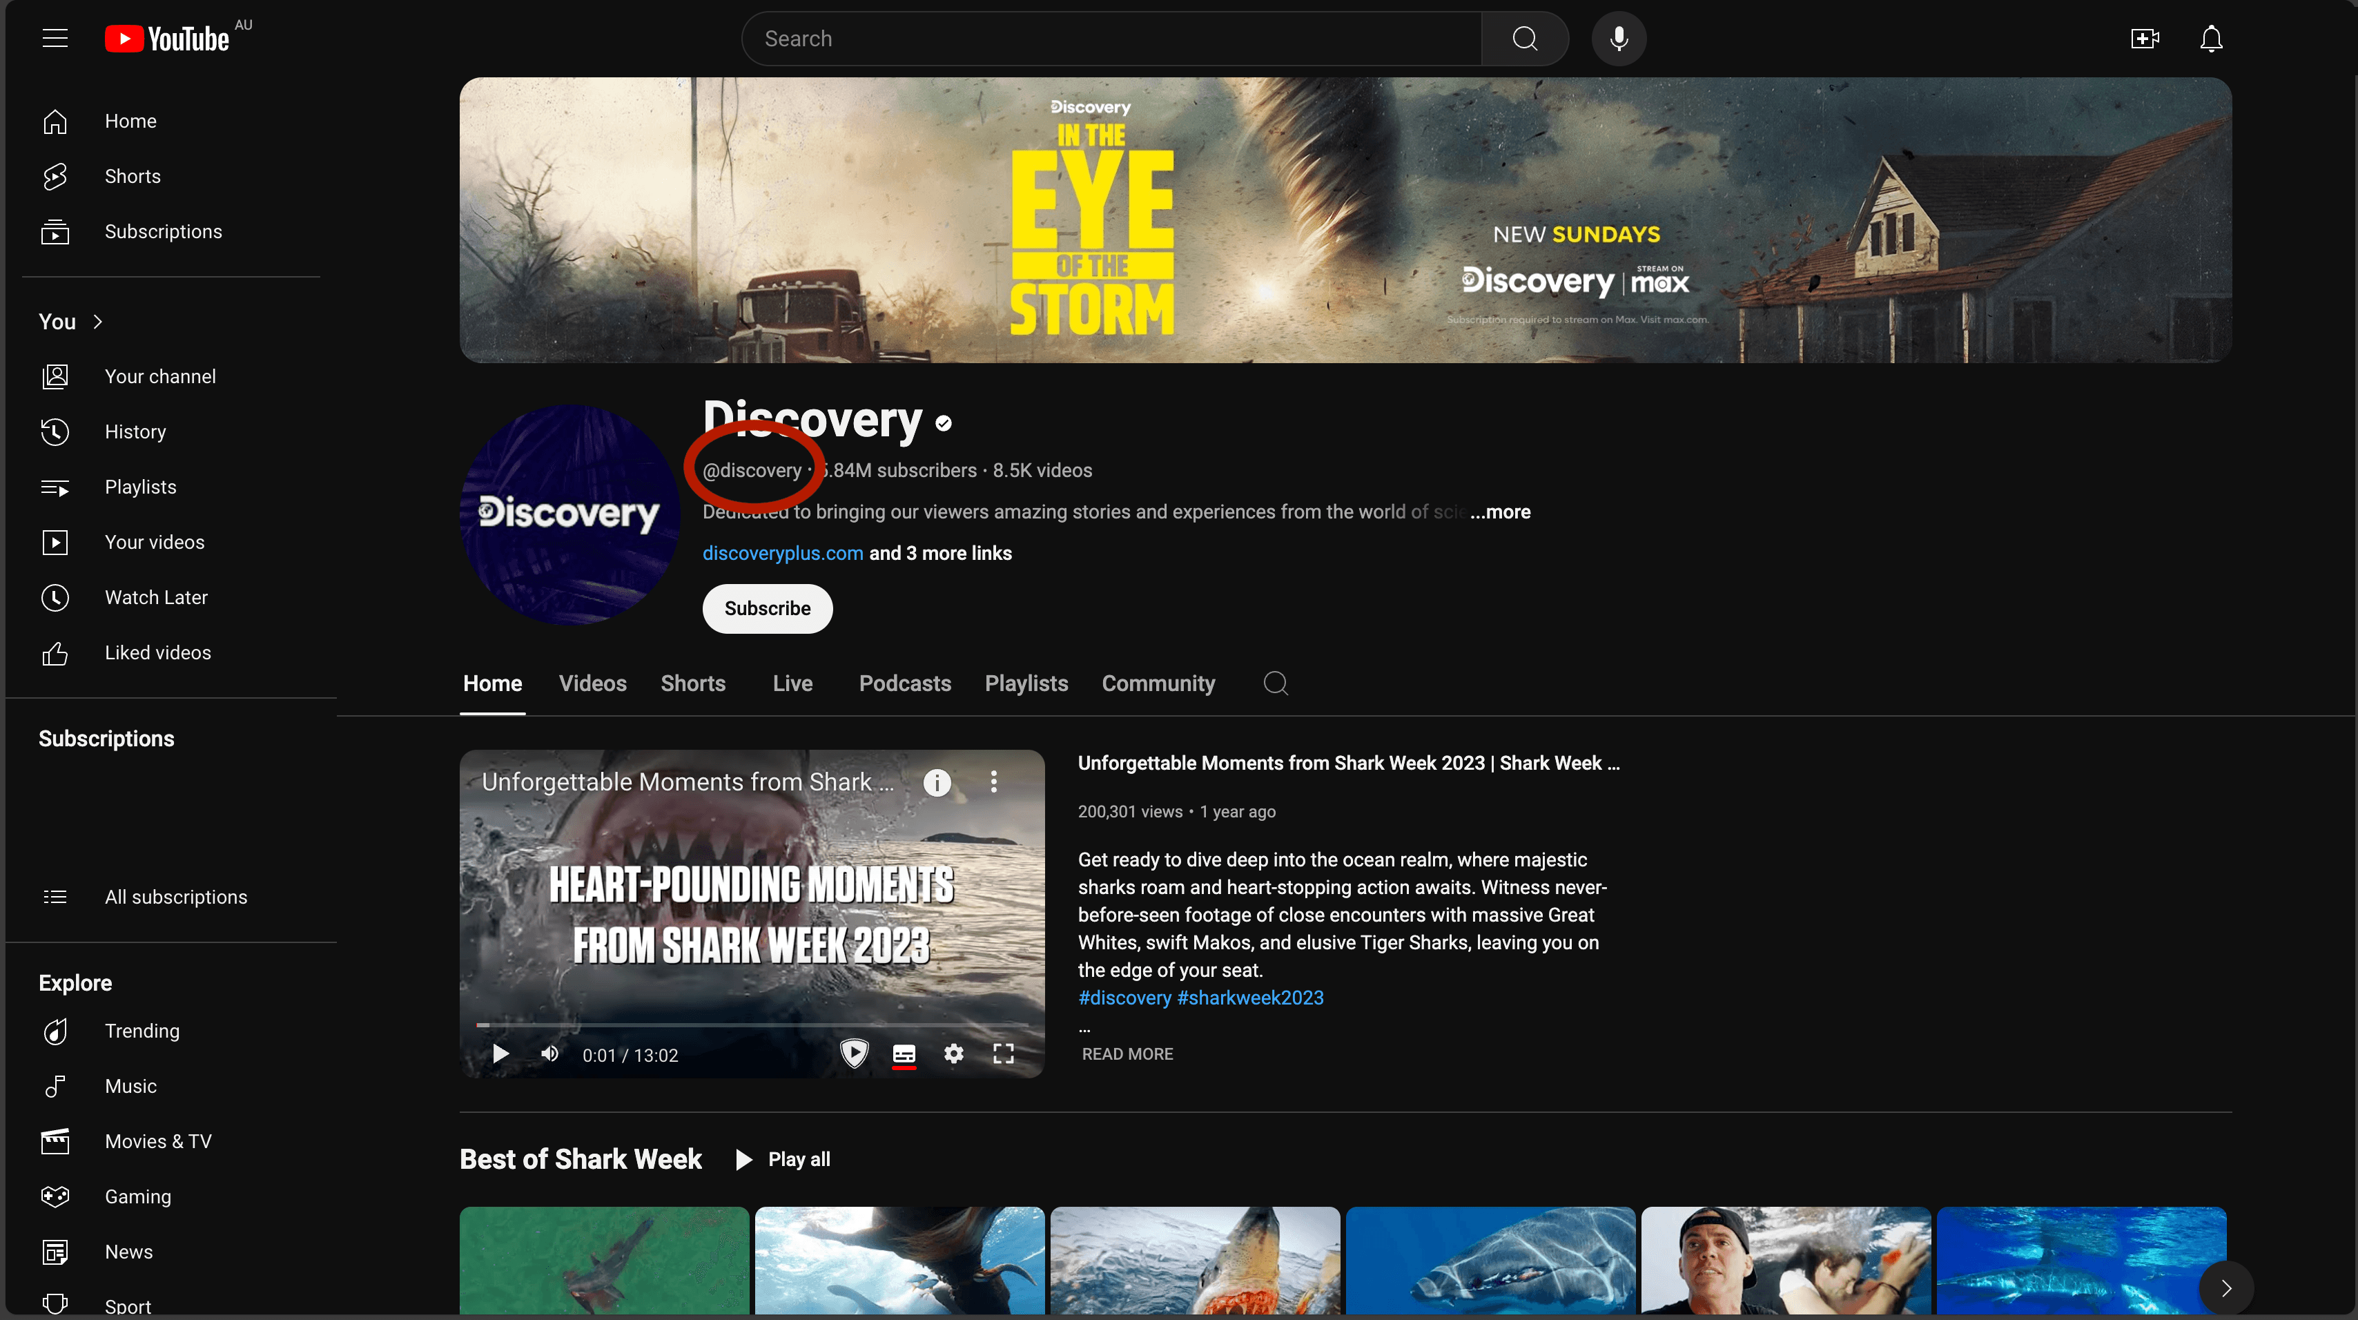Viewport: 2358px width, 1320px height.
Task: Show the 'and 3 more links' list
Action: 940,553
